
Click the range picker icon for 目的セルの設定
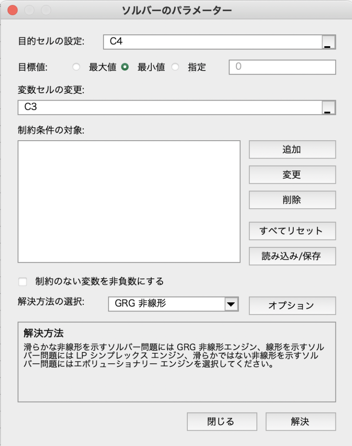point(329,42)
